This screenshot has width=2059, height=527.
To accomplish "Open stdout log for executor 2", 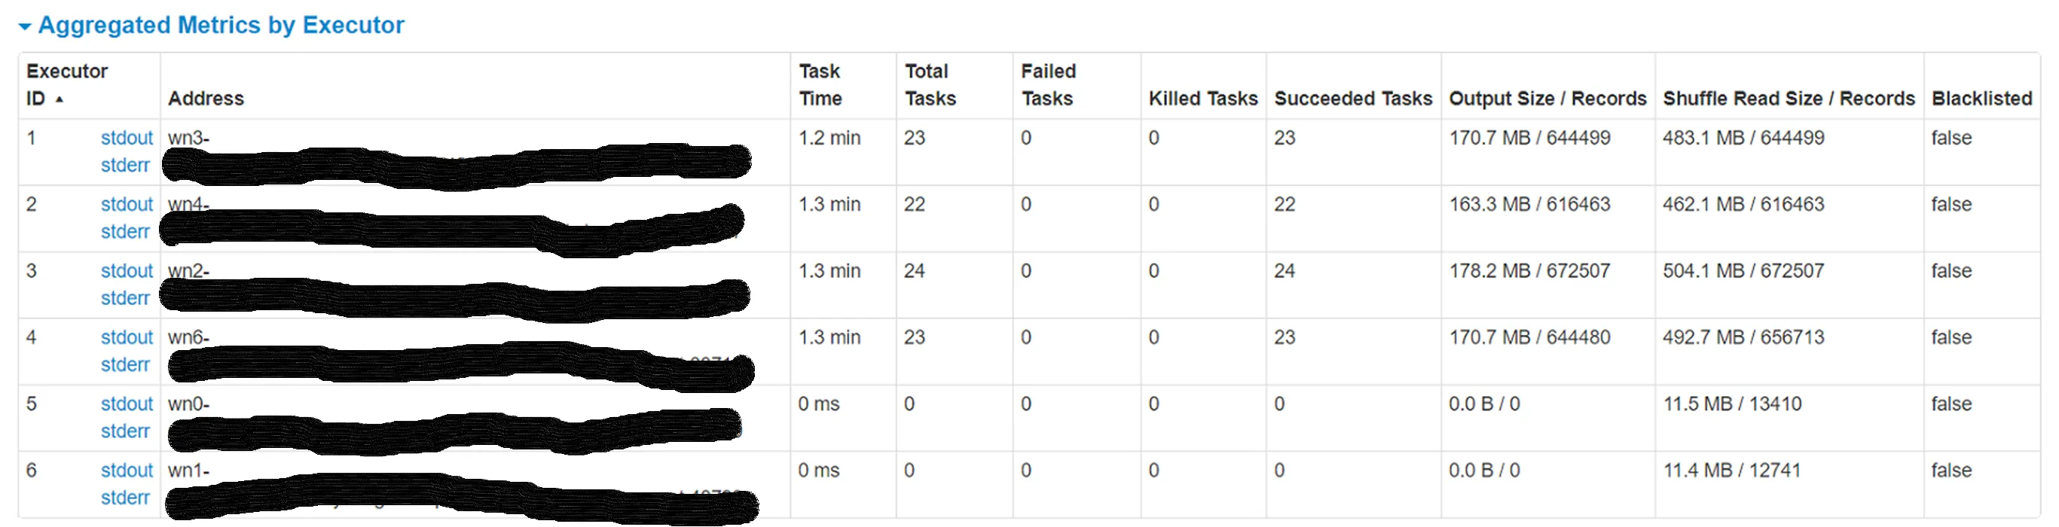I will [127, 205].
